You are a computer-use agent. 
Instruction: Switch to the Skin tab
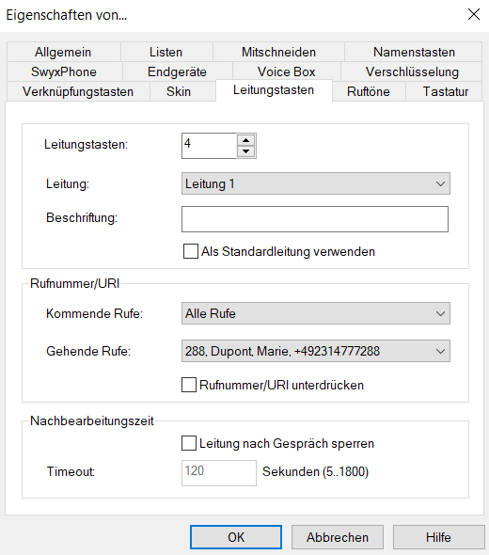coord(179,91)
